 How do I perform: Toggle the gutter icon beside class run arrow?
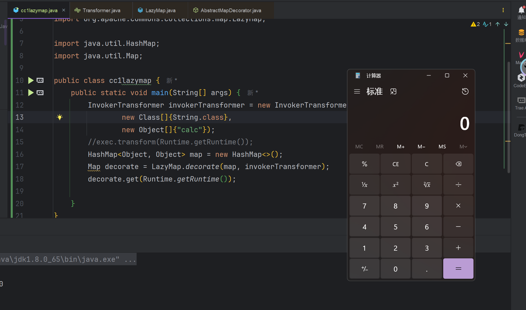(40, 80)
